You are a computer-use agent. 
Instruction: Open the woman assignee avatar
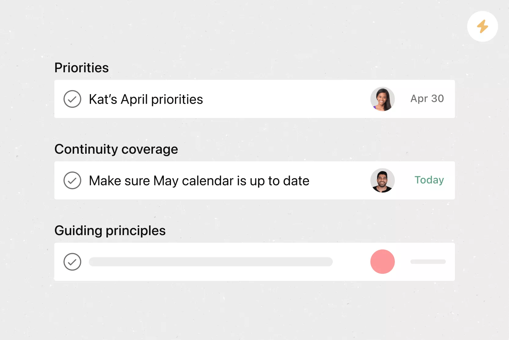(x=383, y=99)
